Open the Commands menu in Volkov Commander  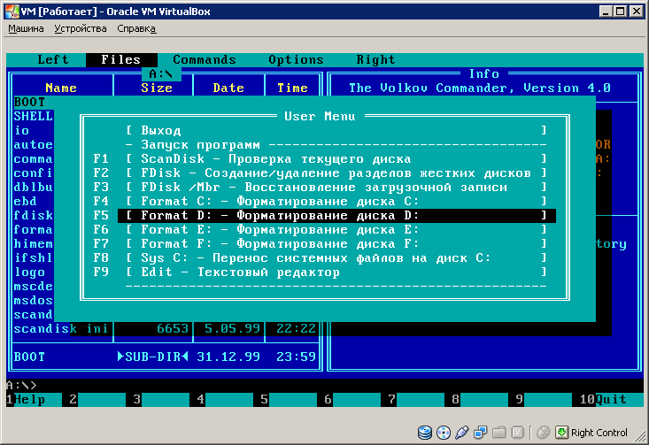click(205, 60)
